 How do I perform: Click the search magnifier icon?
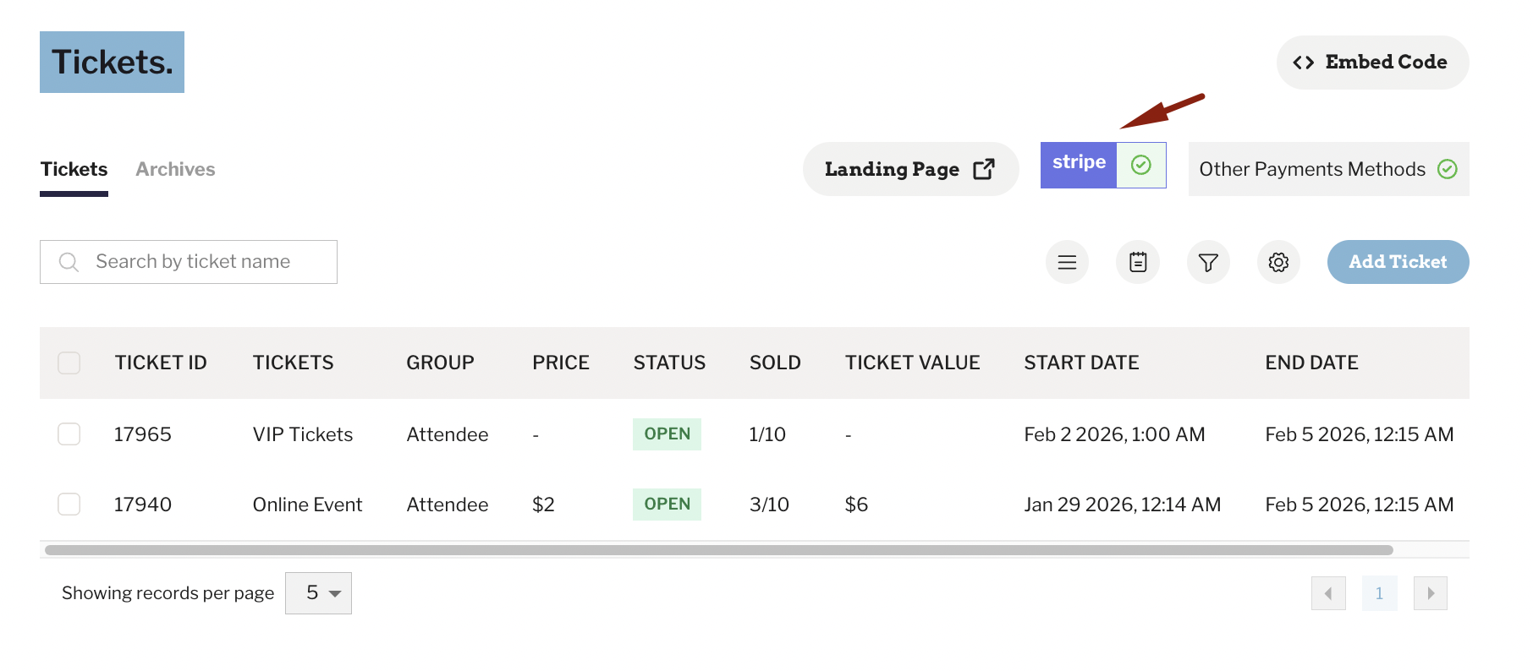click(x=69, y=262)
